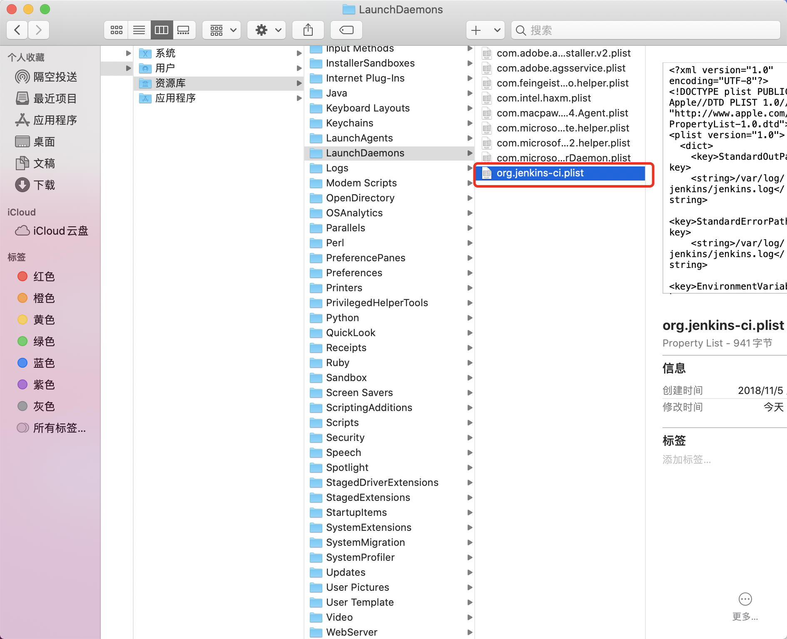This screenshot has width=787, height=639.
Task: Open the Preferences folder
Action: 389,273
